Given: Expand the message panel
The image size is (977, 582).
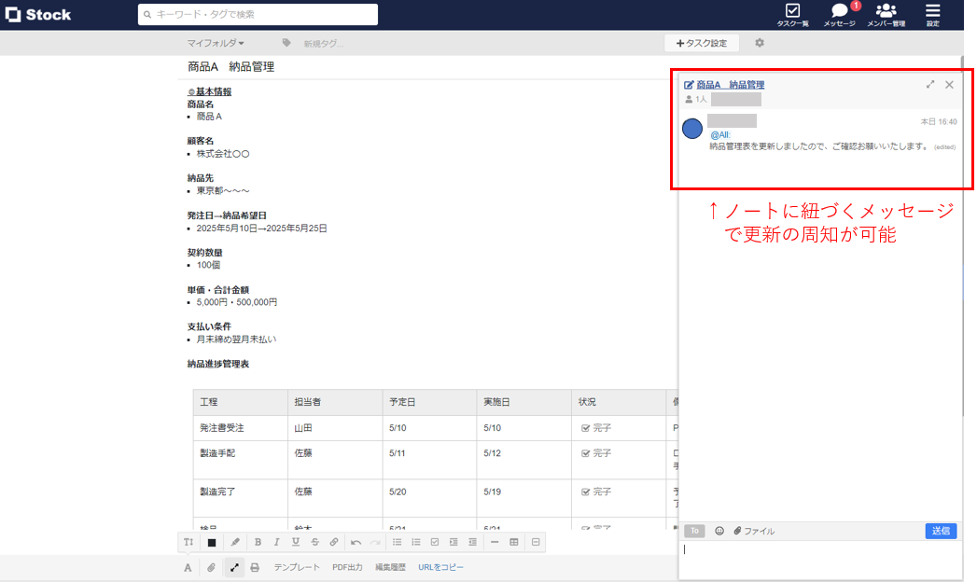Looking at the screenshot, I should (x=930, y=84).
